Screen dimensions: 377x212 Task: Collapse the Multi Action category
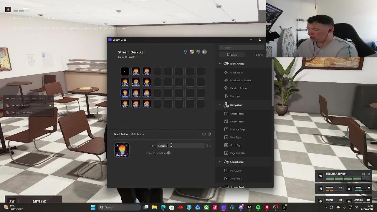(220, 64)
